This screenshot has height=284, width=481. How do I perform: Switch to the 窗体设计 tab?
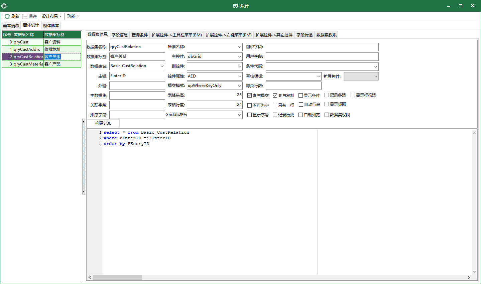[31, 25]
